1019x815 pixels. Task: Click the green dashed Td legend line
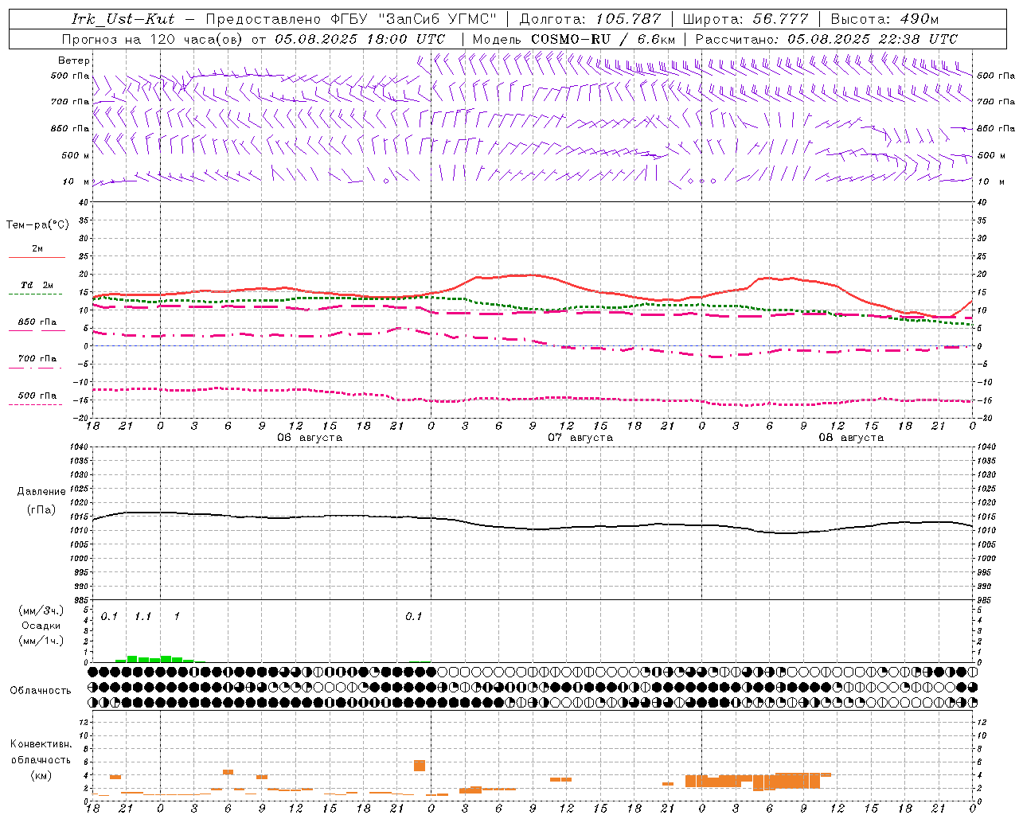35,294
